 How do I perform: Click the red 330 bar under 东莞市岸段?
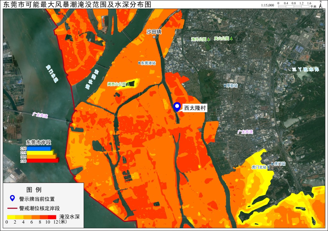[43, 161]
